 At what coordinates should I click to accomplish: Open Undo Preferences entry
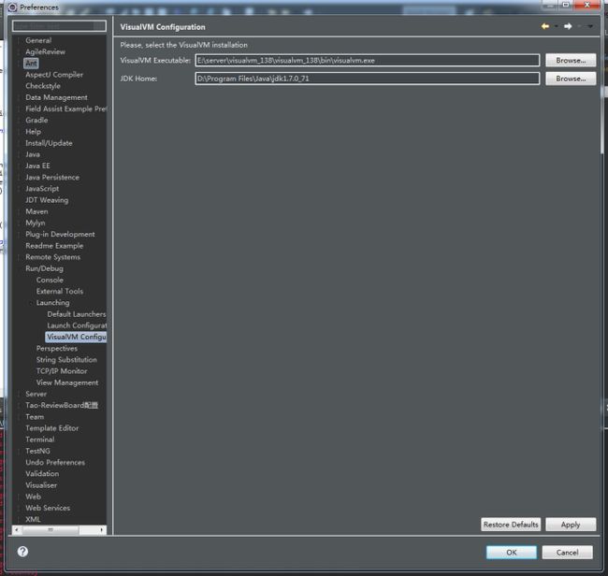pyautogui.click(x=55, y=463)
